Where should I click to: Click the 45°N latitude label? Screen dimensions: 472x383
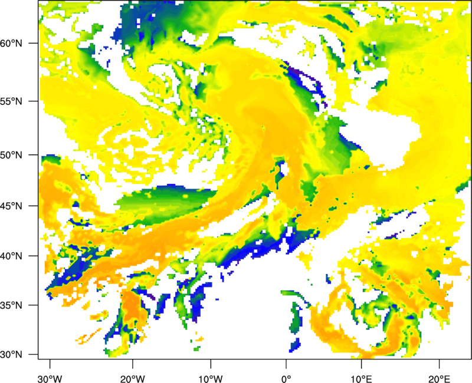[x=11, y=206]
